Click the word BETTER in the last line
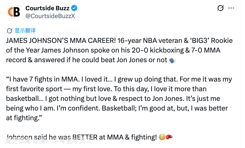 tap(85, 137)
